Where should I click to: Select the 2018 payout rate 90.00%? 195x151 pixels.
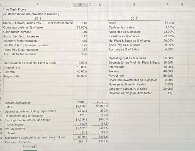tap(82, 76)
